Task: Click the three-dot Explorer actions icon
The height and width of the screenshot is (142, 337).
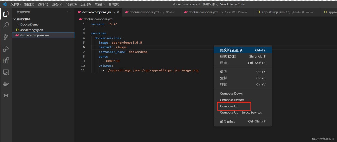Action: pos(69,12)
